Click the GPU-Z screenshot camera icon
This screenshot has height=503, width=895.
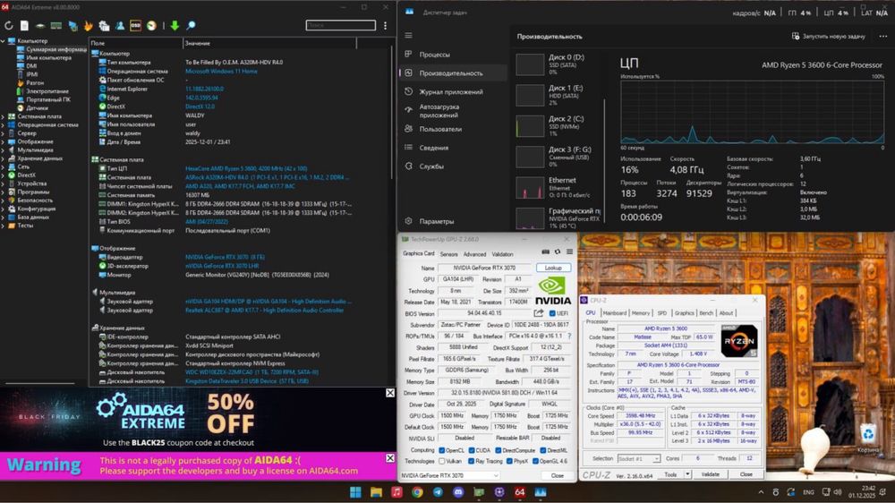tap(546, 251)
